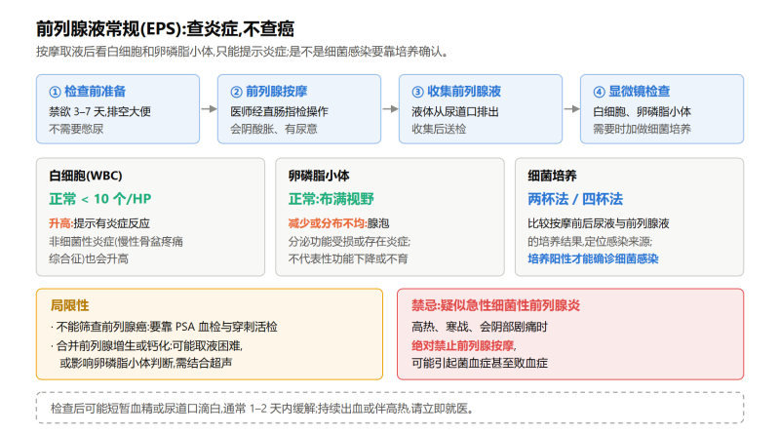Click green value 正常:布满视野
The width and height of the screenshot is (780, 434).
(331, 199)
